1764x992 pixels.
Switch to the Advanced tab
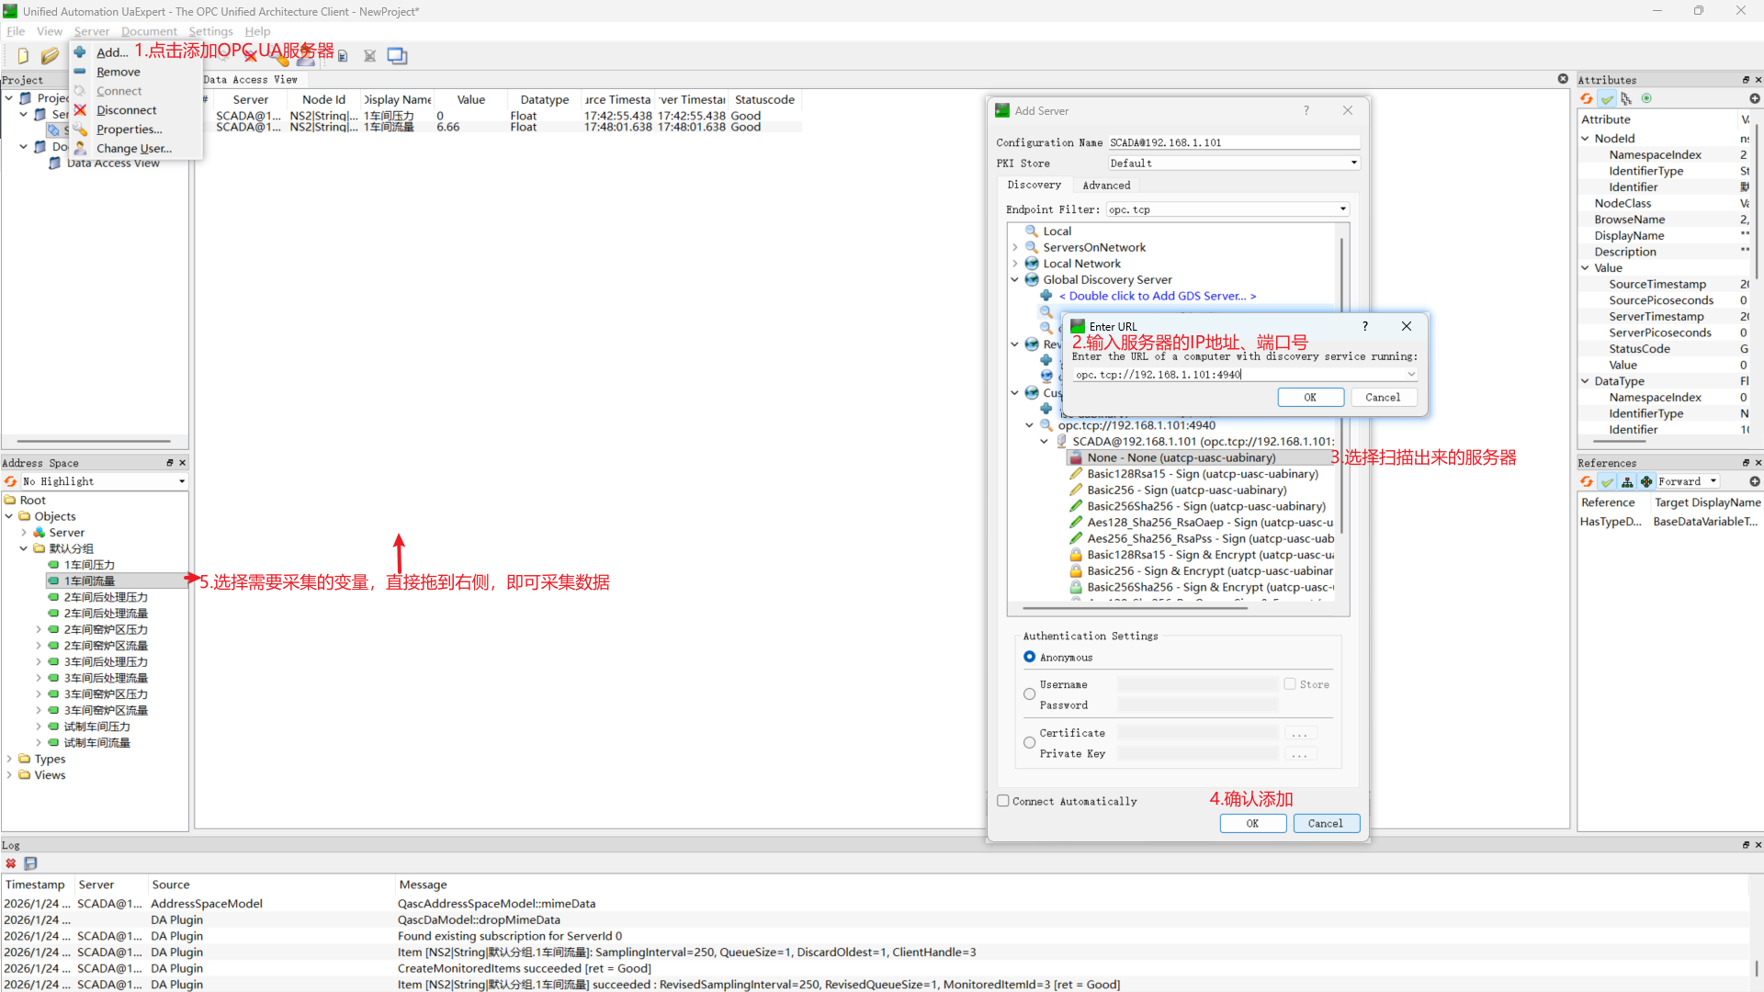1105,186
